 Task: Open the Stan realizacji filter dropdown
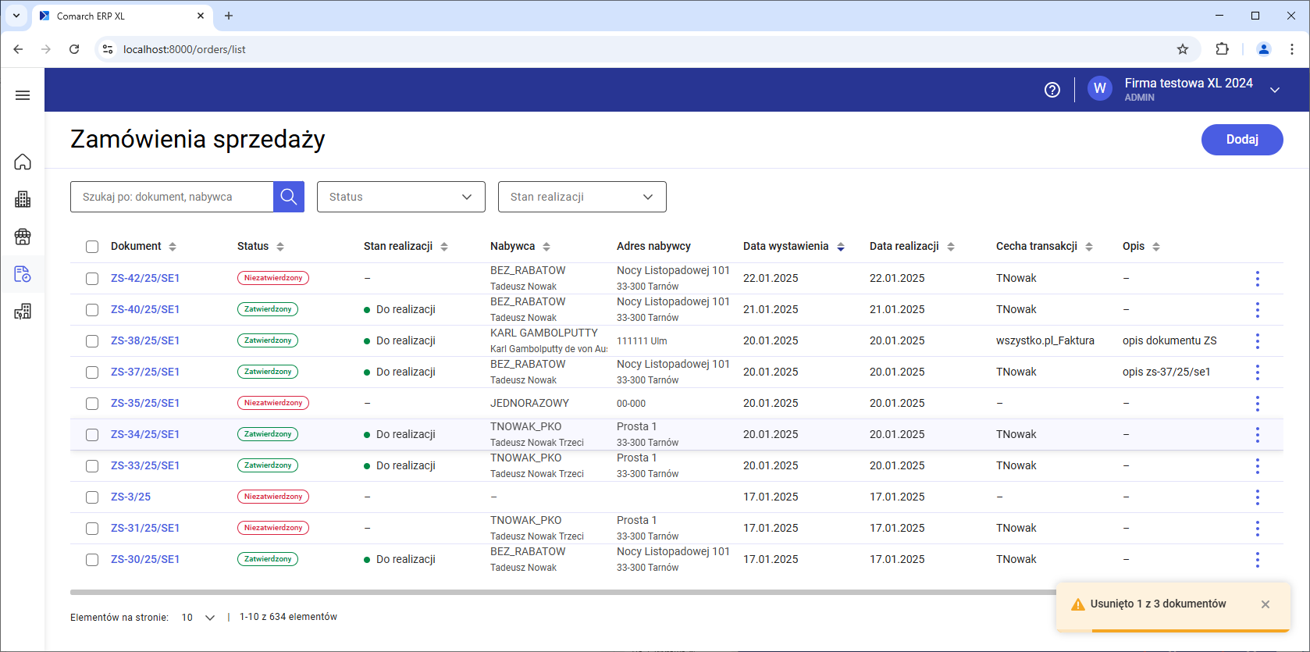pyautogui.click(x=582, y=197)
